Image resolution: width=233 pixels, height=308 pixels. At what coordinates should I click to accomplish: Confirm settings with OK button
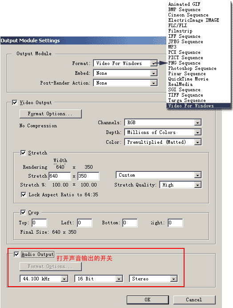(148, 300)
